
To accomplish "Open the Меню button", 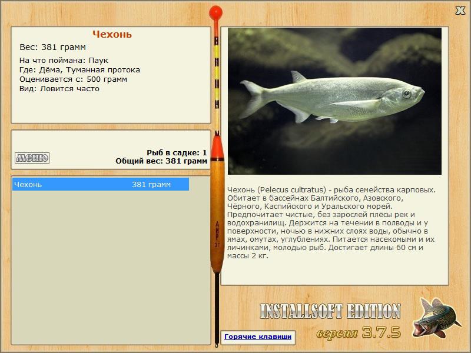I will click(x=32, y=158).
